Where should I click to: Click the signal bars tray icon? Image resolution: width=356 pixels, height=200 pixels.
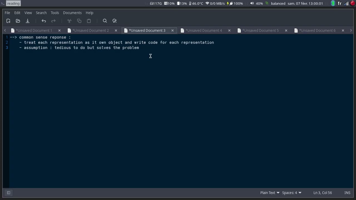coord(346,3)
